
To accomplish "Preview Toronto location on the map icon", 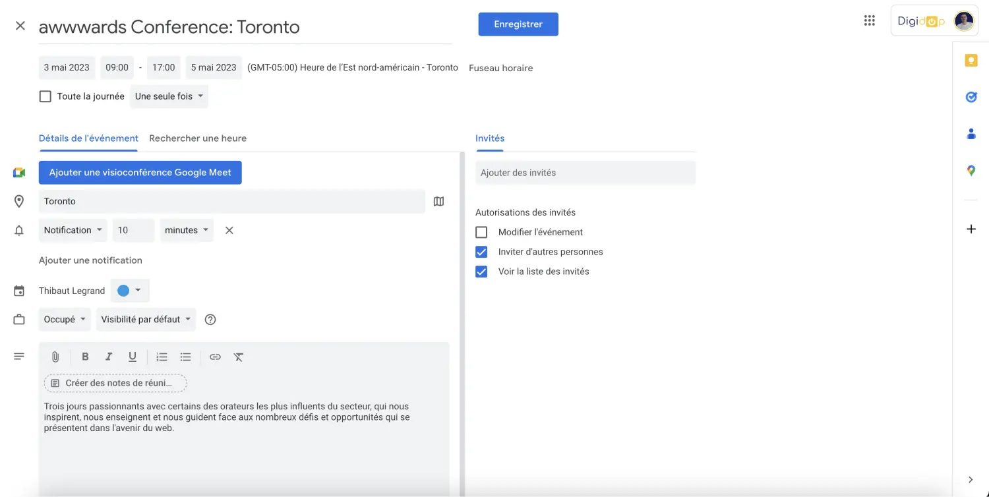I will click(439, 202).
